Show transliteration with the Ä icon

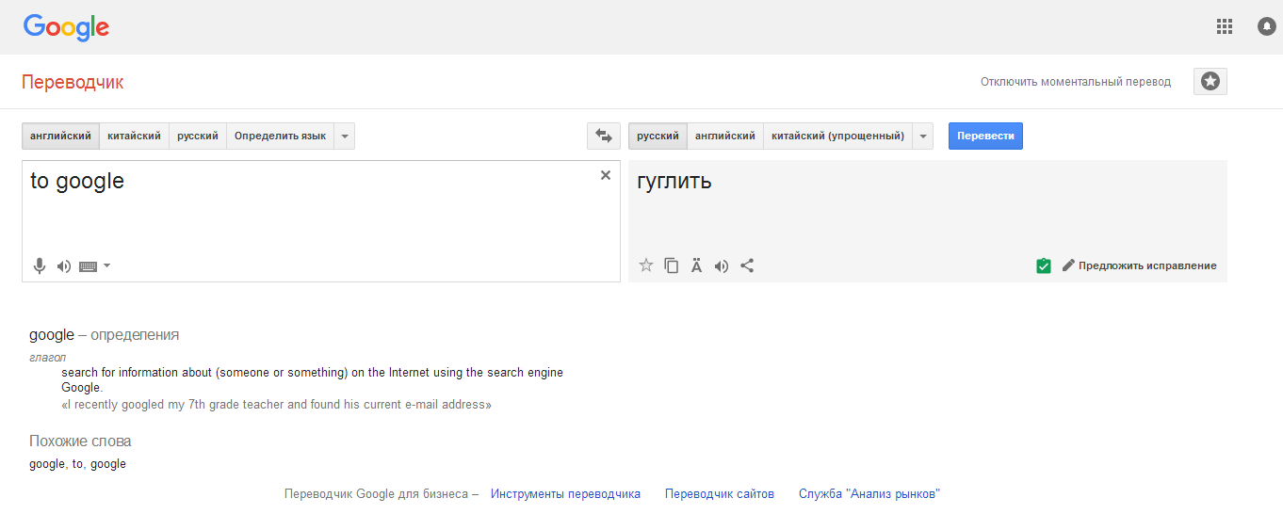(696, 265)
